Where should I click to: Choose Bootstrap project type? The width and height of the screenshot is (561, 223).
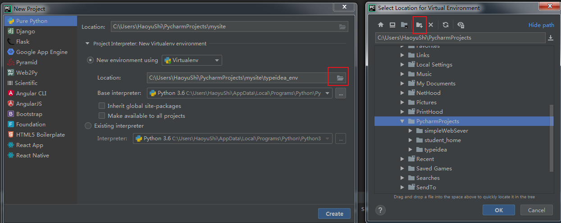(41, 114)
